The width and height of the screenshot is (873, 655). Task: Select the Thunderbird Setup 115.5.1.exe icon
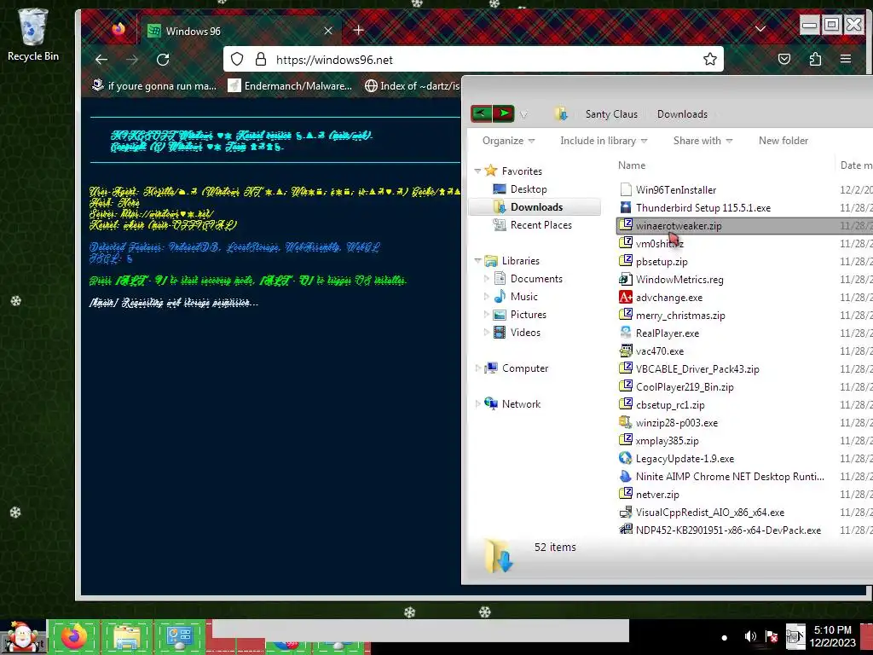tap(626, 208)
